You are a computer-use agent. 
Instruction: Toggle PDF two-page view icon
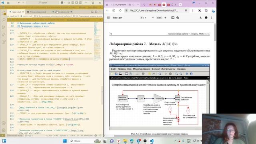pos(173,18)
